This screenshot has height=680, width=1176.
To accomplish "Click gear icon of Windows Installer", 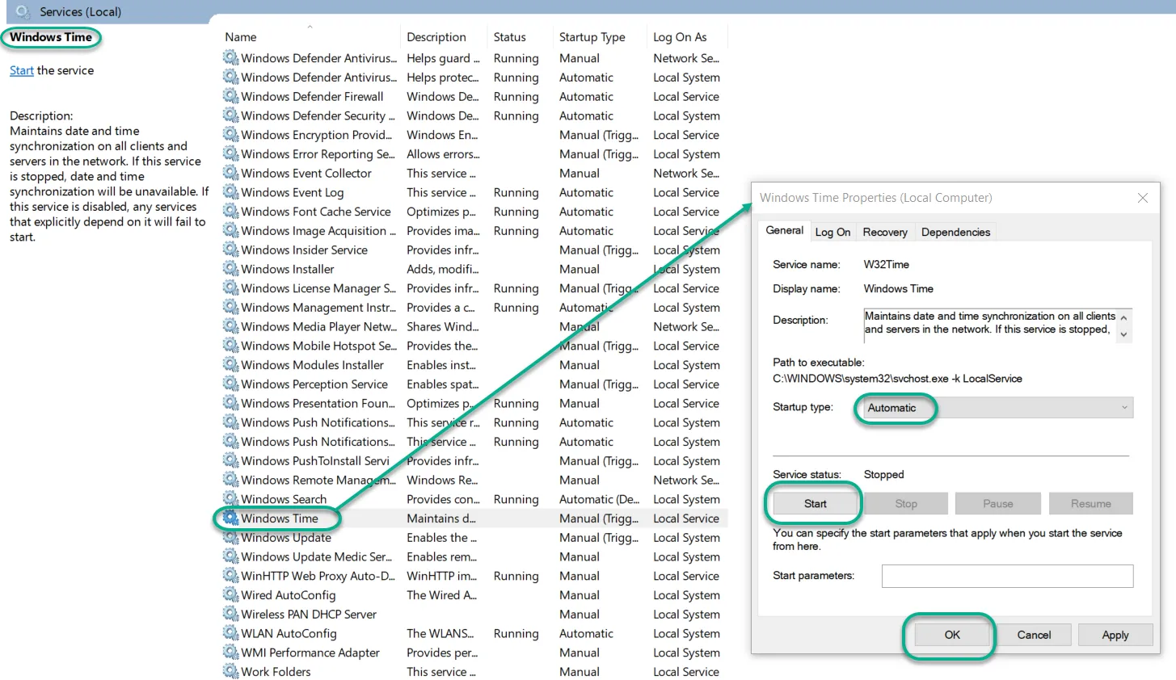I will (x=231, y=268).
